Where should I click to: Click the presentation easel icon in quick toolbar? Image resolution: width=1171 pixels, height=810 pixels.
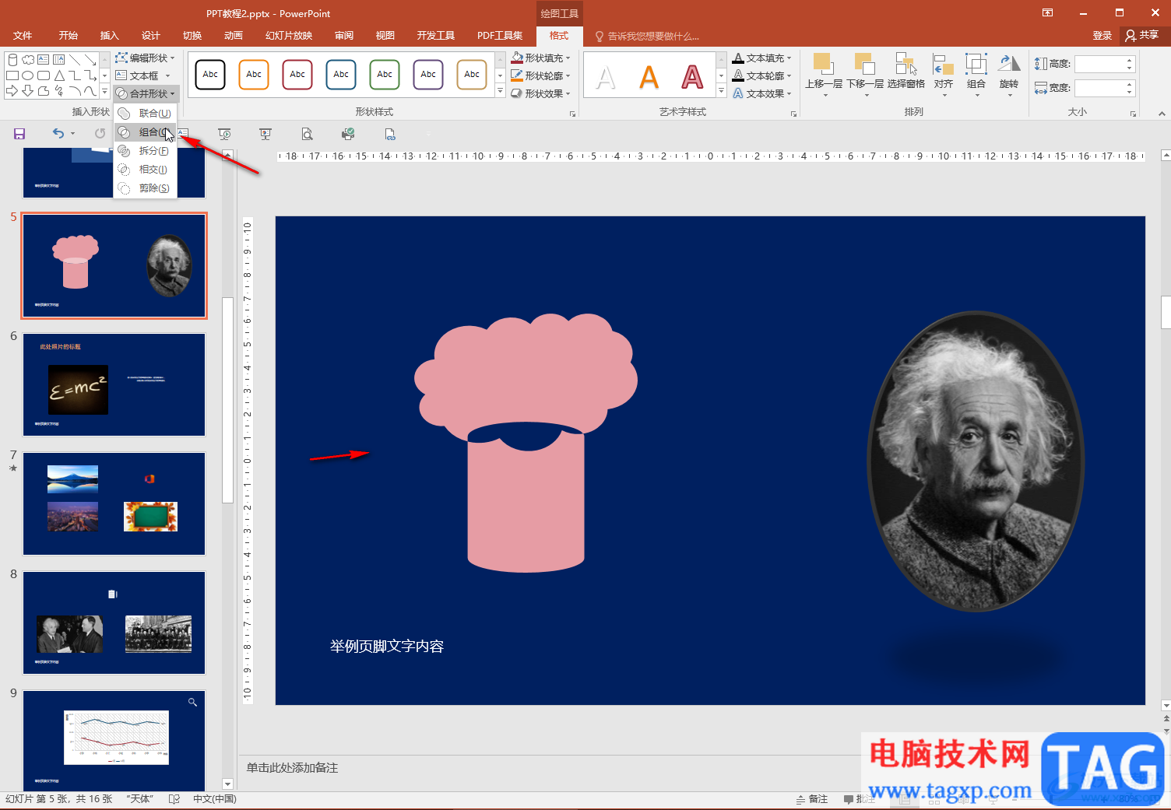click(x=265, y=134)
